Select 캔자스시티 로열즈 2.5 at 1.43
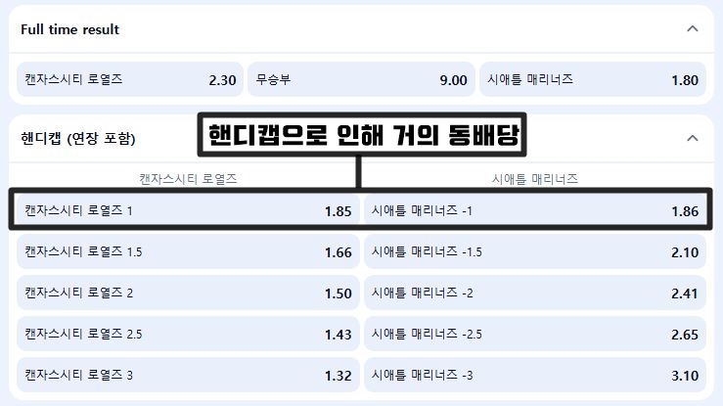The height and width of the screenshot is (406, 723). 187,334
